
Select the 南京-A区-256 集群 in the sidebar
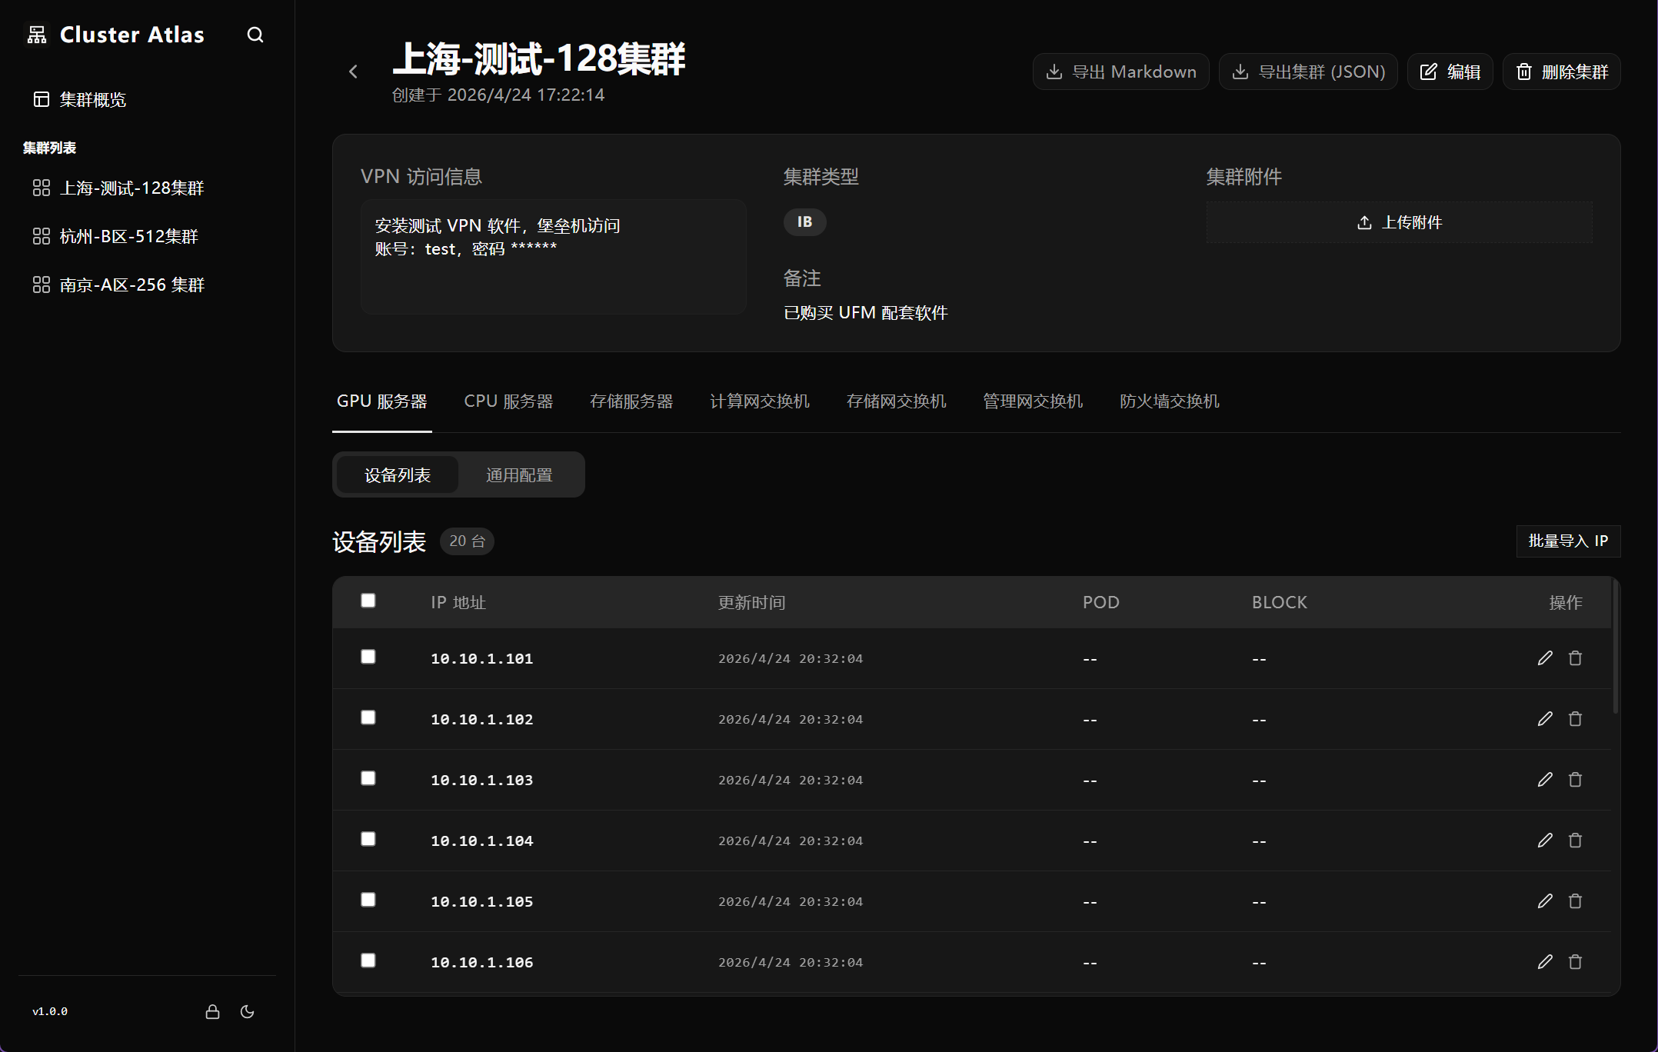pyautogui.click(x=132, y=285)
